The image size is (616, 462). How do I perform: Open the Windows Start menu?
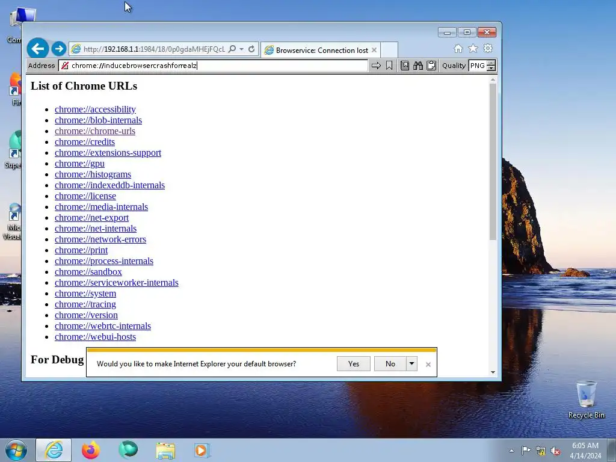16,450
